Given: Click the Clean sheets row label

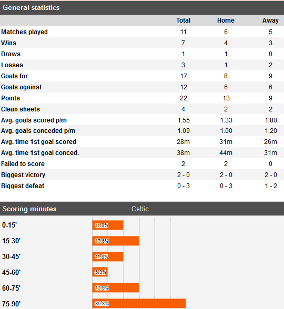Looking at the screenshot, I should [x=21, y=109].
